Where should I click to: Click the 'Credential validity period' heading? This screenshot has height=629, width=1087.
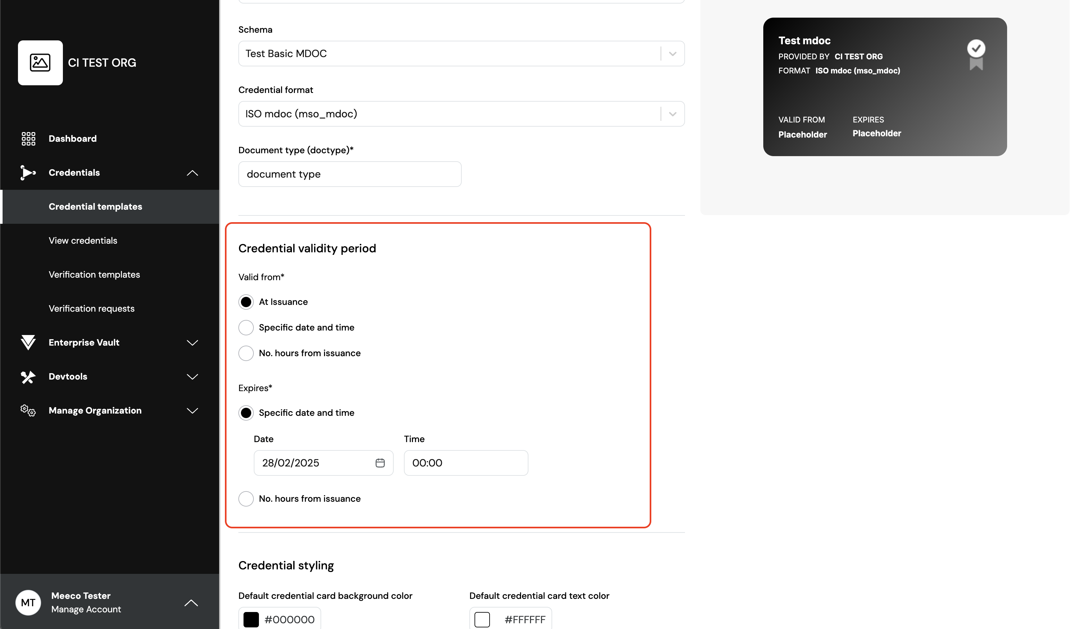[307, 248]
